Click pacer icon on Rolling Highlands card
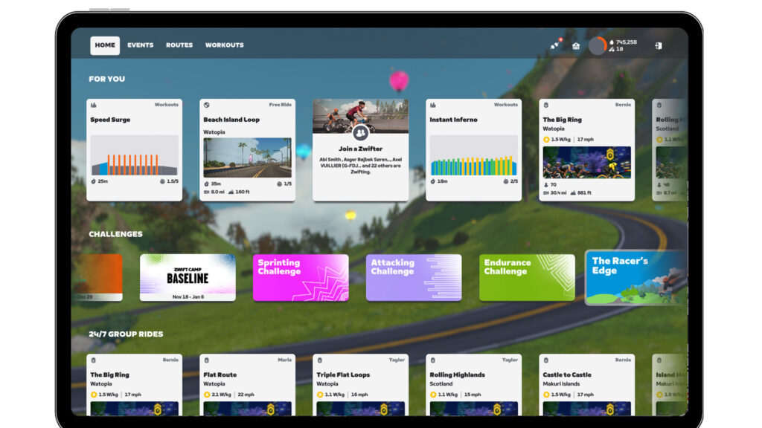The height and width of the screenshot is (428, 762). (x=432, y=360)
